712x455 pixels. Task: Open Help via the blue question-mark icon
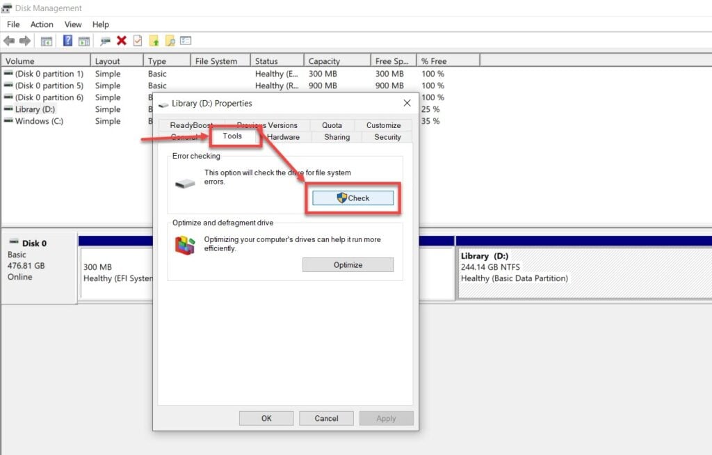(x=67, y=41)
